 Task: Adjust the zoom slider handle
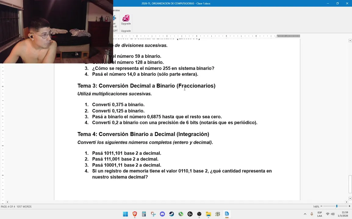pos(337,206)
